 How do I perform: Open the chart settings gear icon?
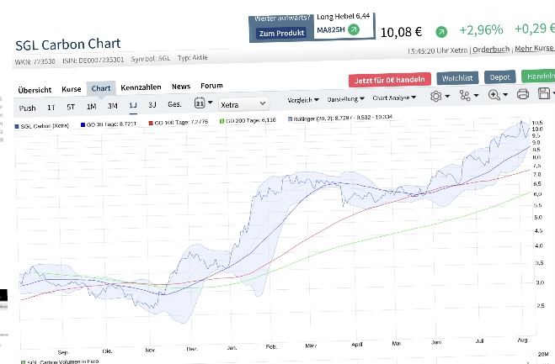435,96
